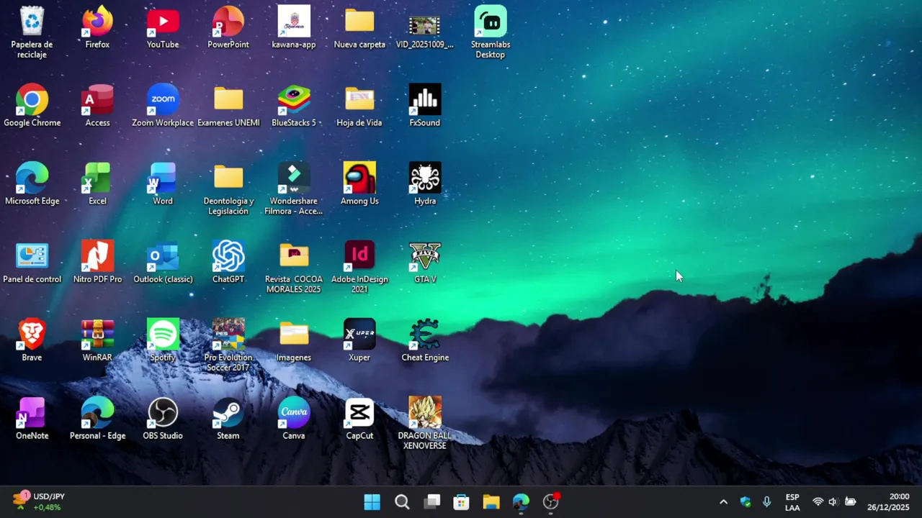Open the OBS taskbar icon with red dot
This screenshot has width=922, height=518.
click(x=551, y=502)
